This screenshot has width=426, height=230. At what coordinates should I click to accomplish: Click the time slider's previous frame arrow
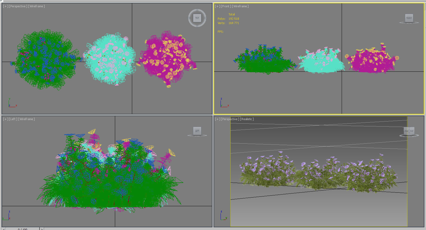(4, 229)
